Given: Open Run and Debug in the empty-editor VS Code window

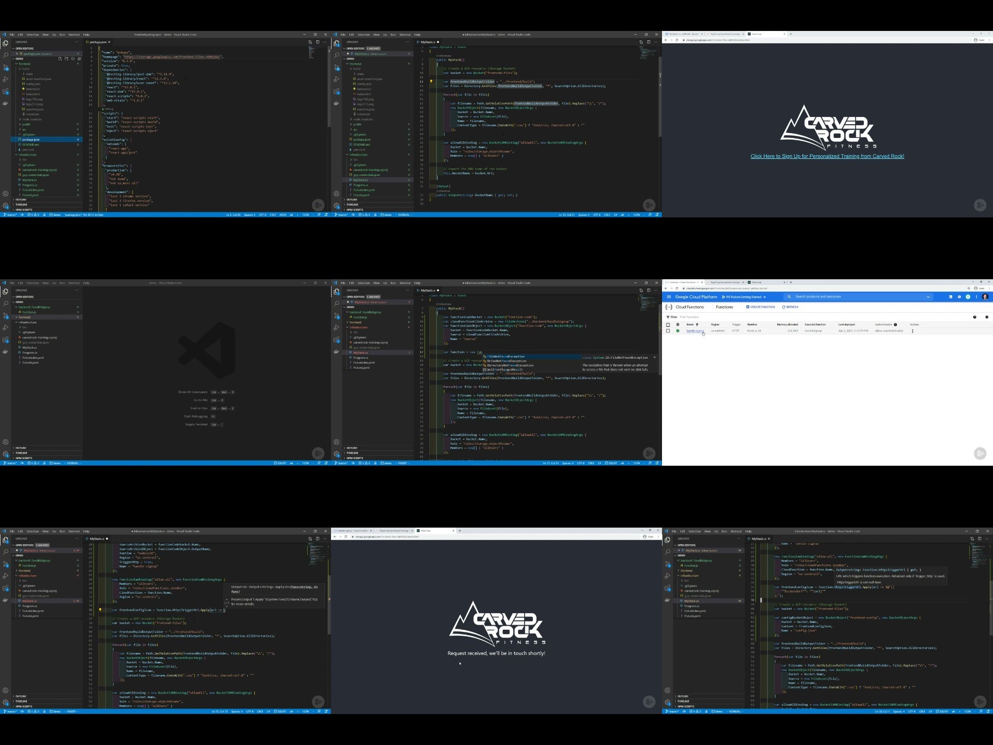Looking at the screenshot, I should [x=6, y=328].
